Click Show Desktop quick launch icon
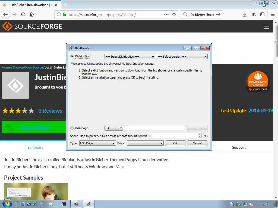This screenshot has width=278, height=208. pos(22,204)
